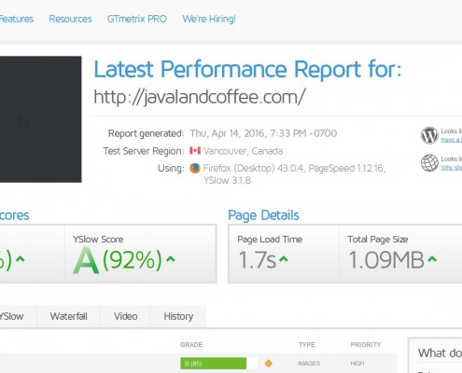
Task: Click the Total Page Size 1.09MB value
Action: pos(386,260)
